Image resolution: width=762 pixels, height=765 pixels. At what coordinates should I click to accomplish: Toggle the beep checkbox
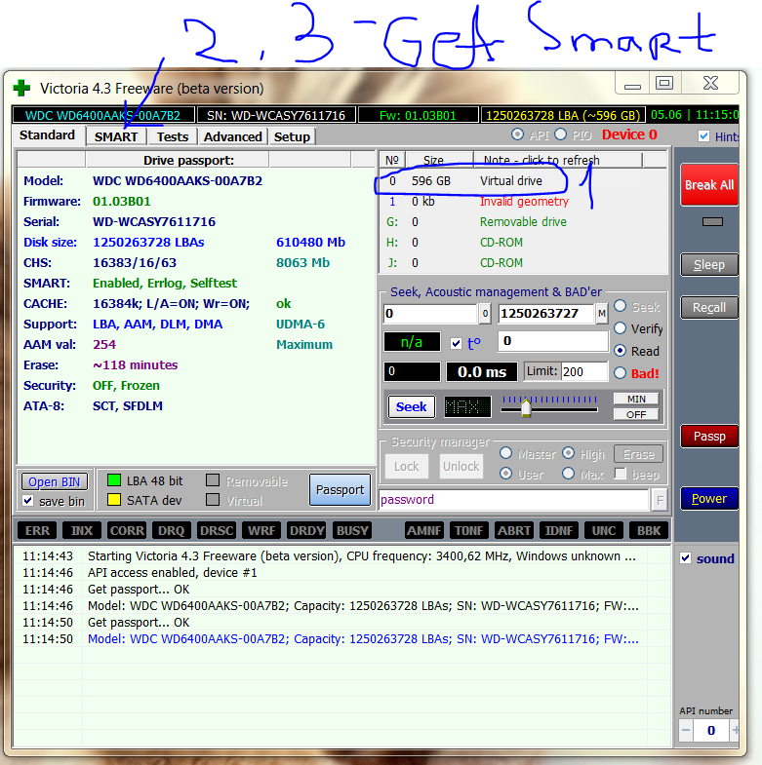[621, 474]
